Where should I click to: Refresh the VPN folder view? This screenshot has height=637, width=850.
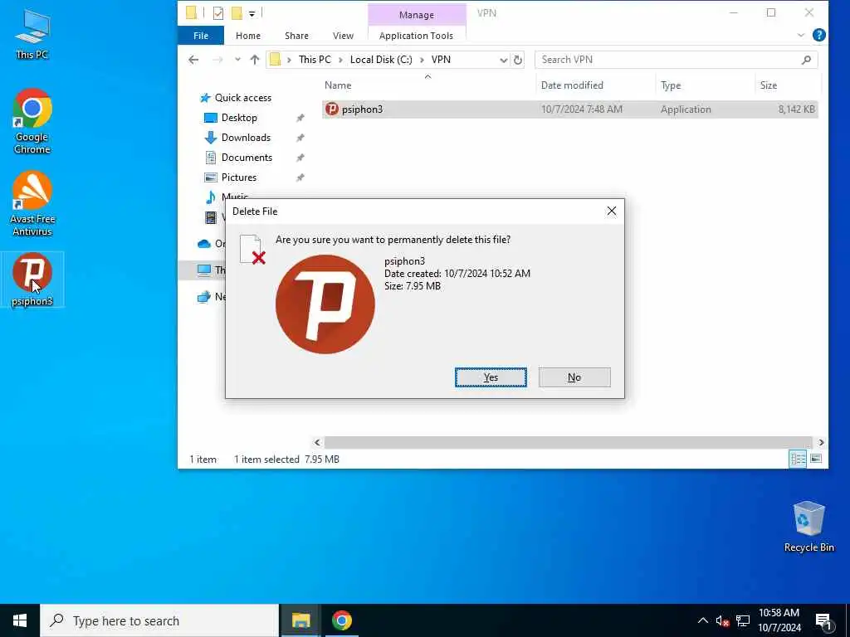pos(518,60)
